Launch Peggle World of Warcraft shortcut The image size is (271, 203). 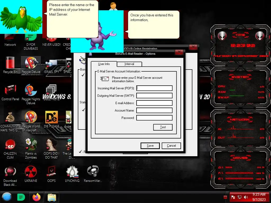31,122
